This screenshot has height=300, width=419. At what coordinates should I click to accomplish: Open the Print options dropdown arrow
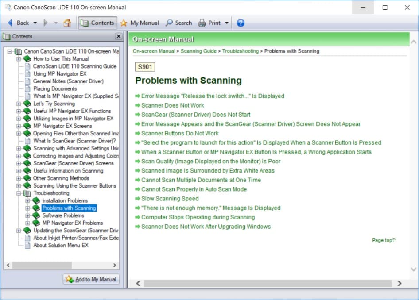(227, 23)
